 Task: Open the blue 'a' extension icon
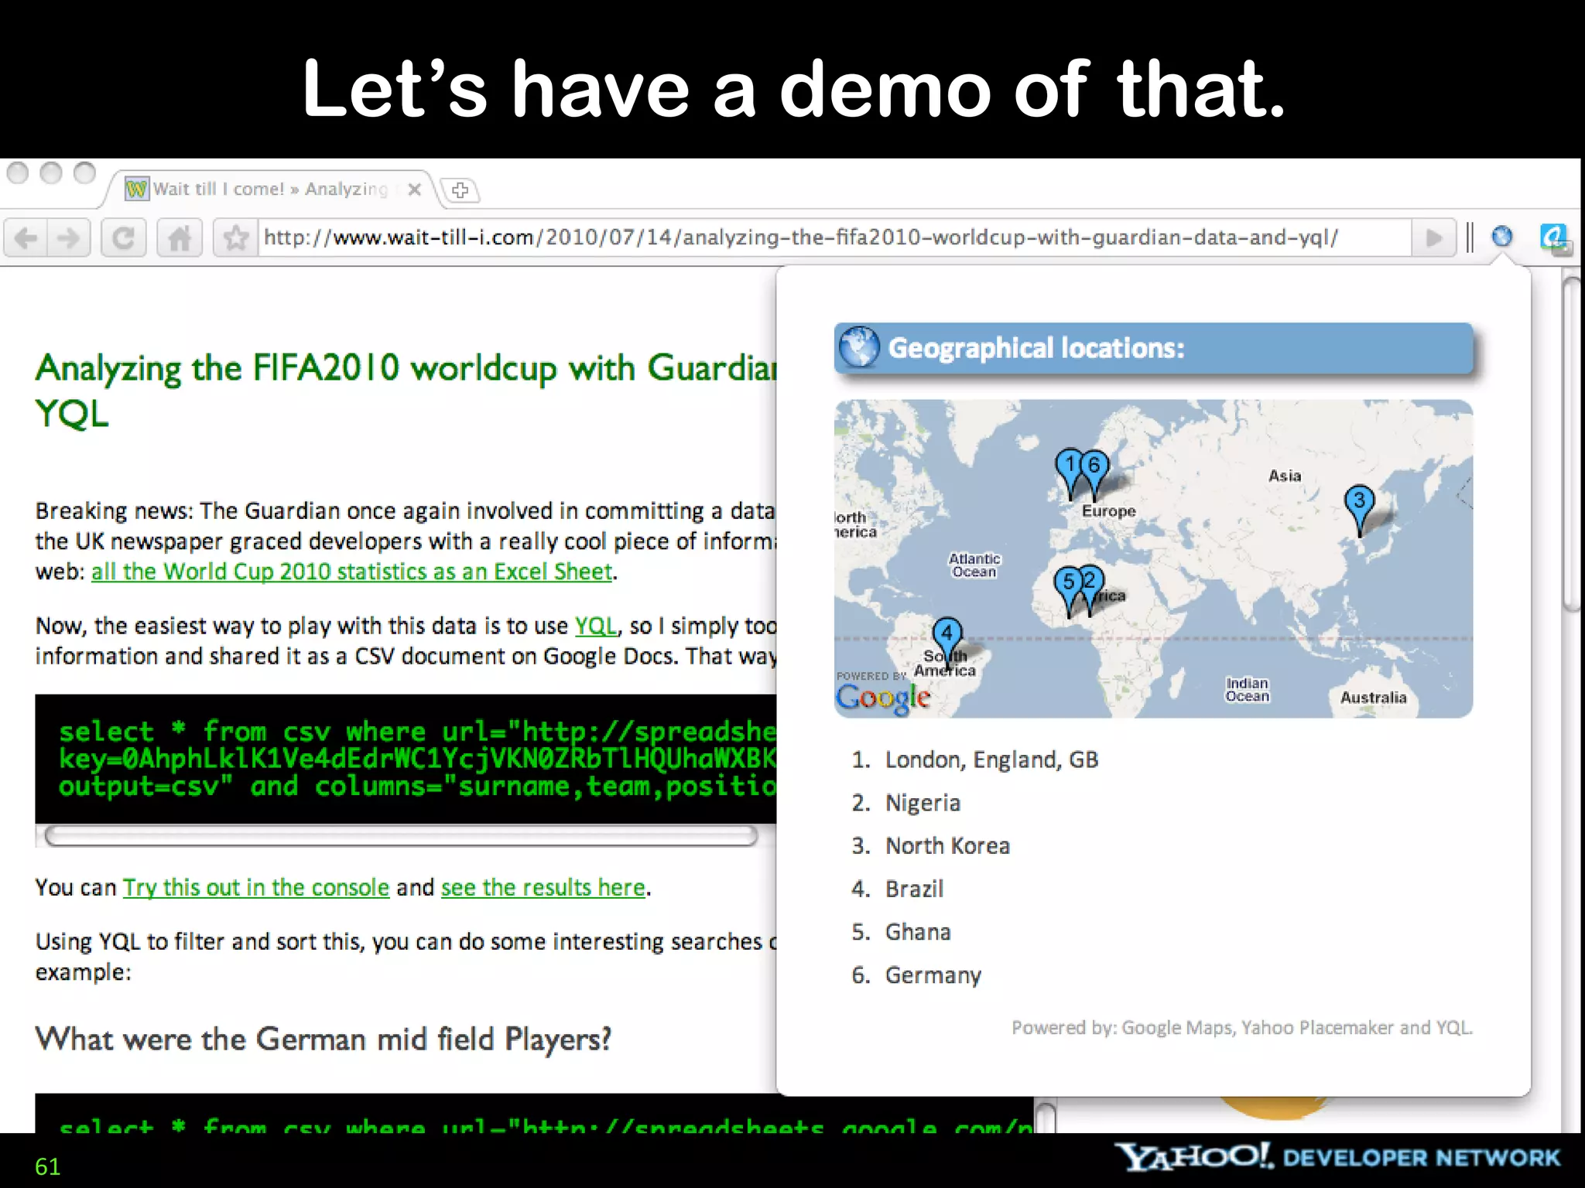1554,237
